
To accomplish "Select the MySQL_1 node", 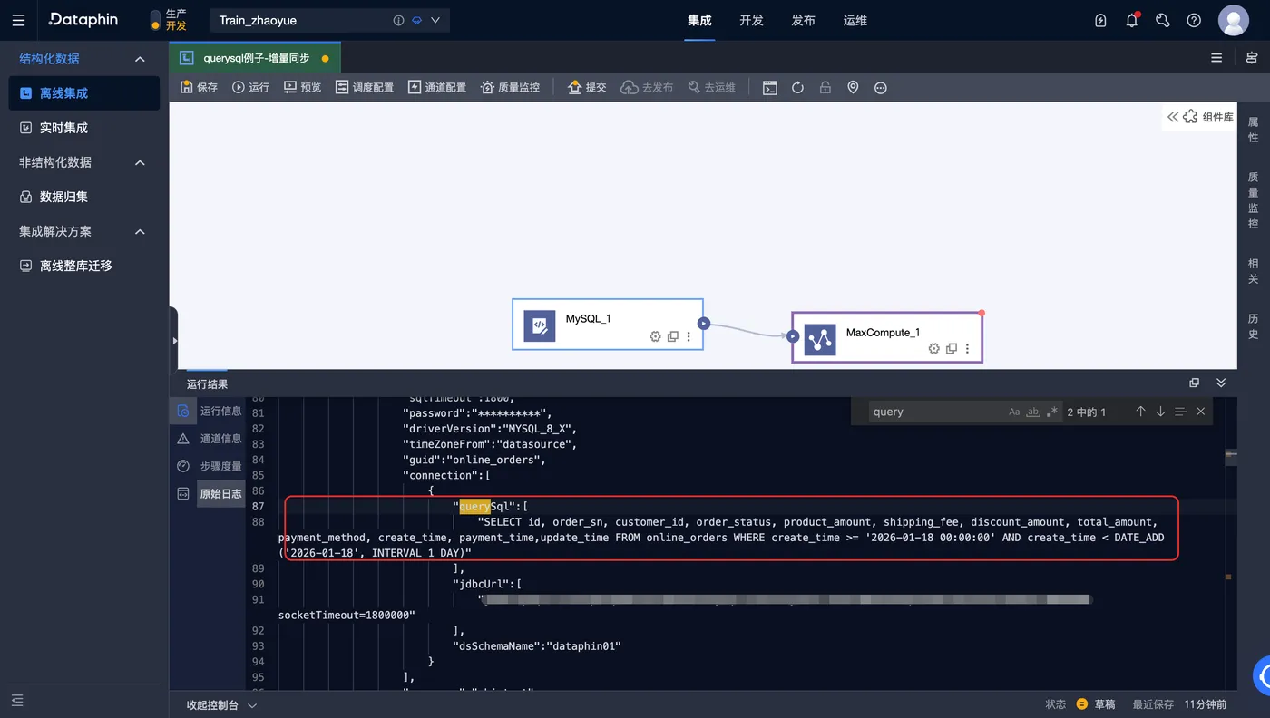I will coord(608,324).
